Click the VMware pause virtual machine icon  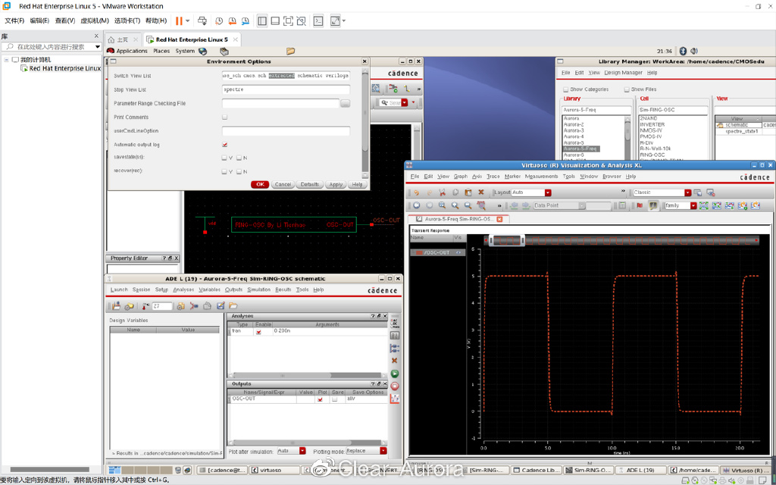click(x=179, y=20)
